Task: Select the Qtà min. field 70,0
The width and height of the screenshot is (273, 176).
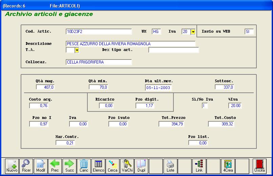Action: 98,87
